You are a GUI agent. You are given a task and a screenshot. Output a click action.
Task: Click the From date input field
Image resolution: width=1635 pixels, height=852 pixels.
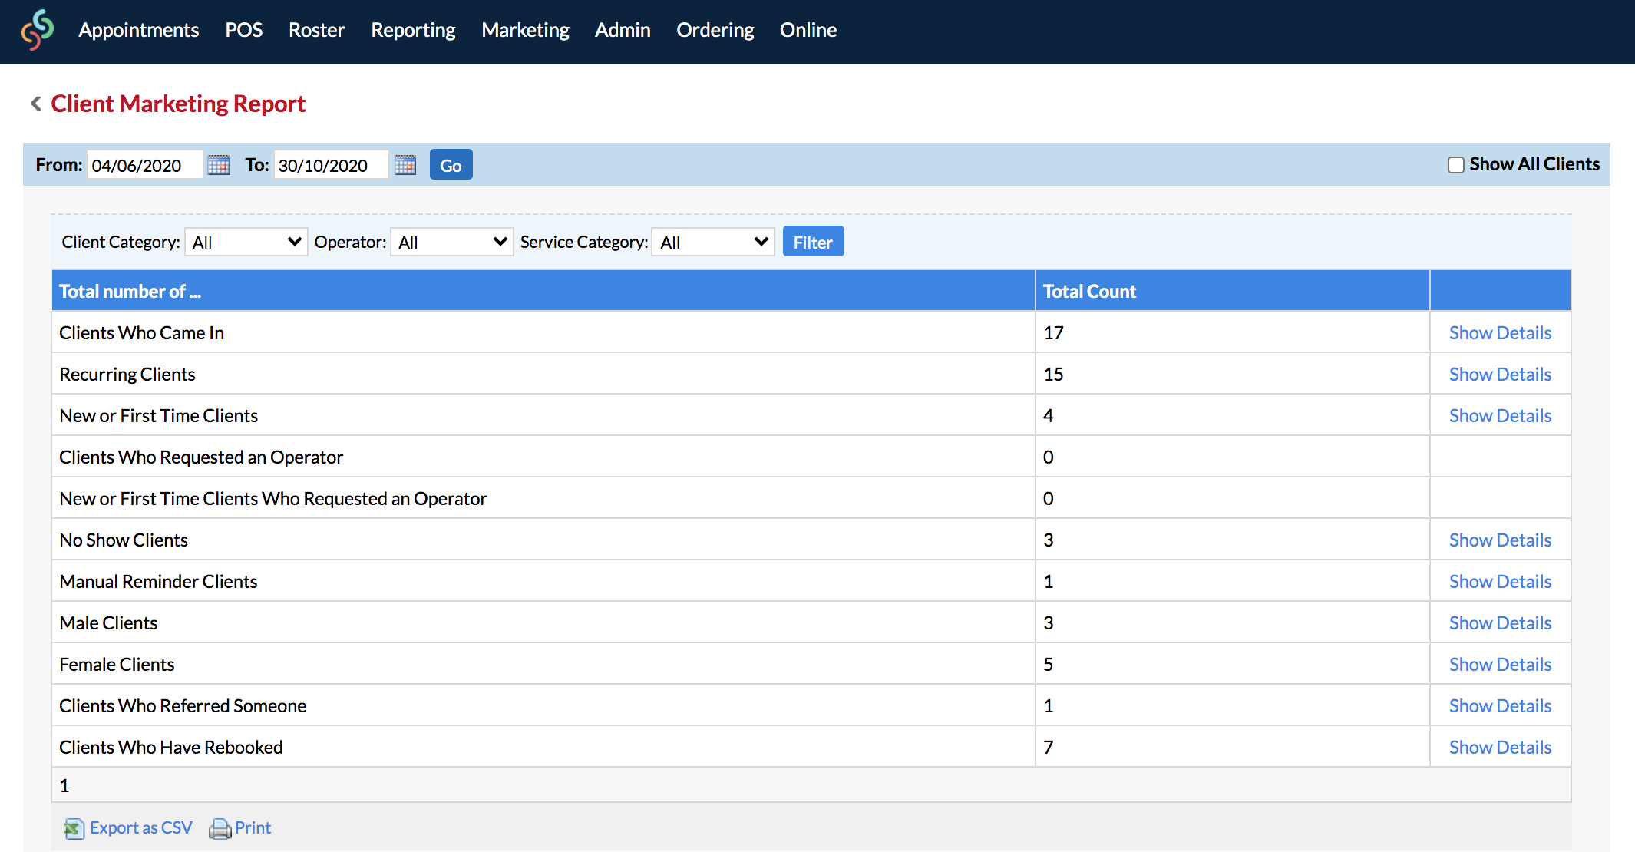click(145, 165)
